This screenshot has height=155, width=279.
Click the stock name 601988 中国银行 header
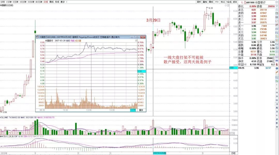[x=256, y=3]
